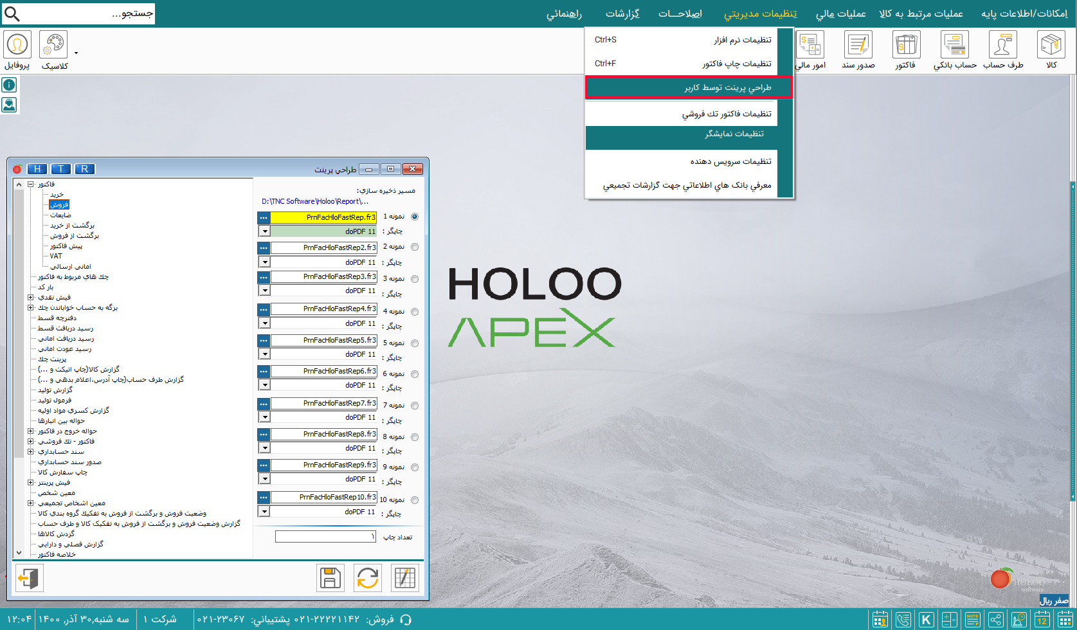
Task: Open printer dropdown under PrnFacHloFastRep2.fr3
Action: click(x=264, y=262)
